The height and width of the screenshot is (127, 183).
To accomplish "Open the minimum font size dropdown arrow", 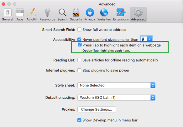I will [x=150, y=39].
